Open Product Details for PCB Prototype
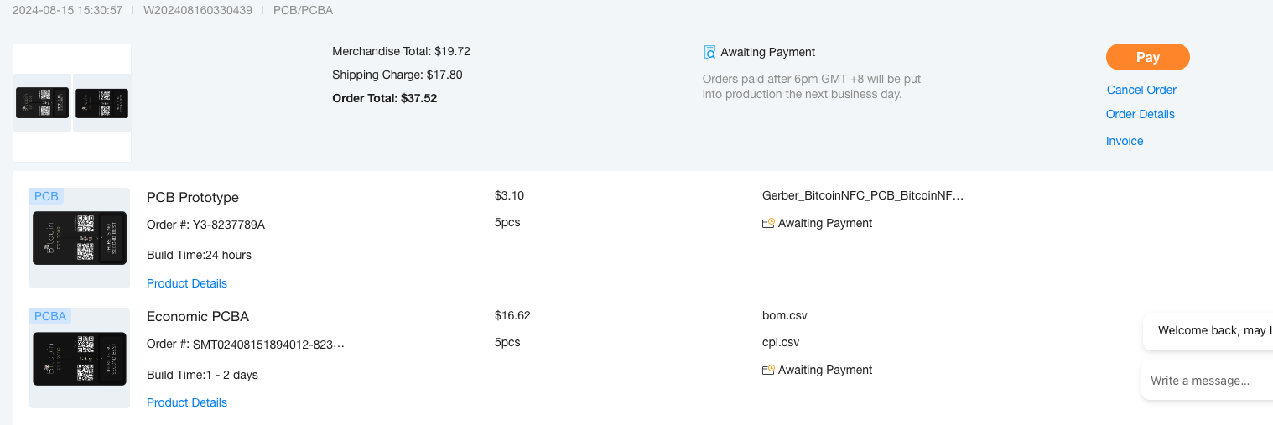1273x425 pixels. 187,283
